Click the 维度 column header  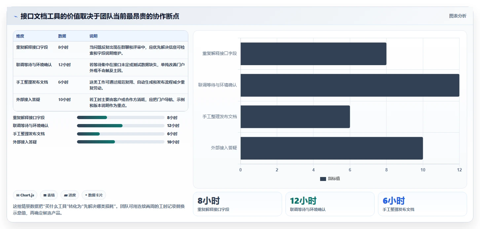[20, 36]
